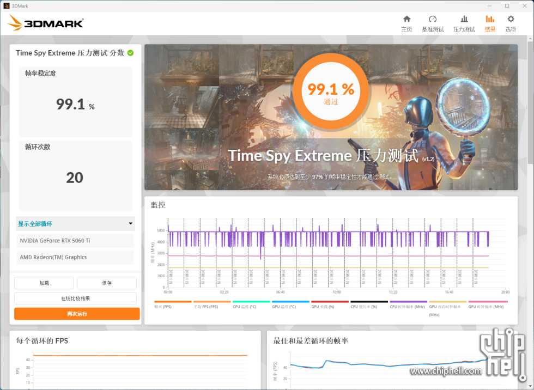The image size is (534, 390).
Task: Toggle CPU 温度 legend series
Action: (245, 307)
